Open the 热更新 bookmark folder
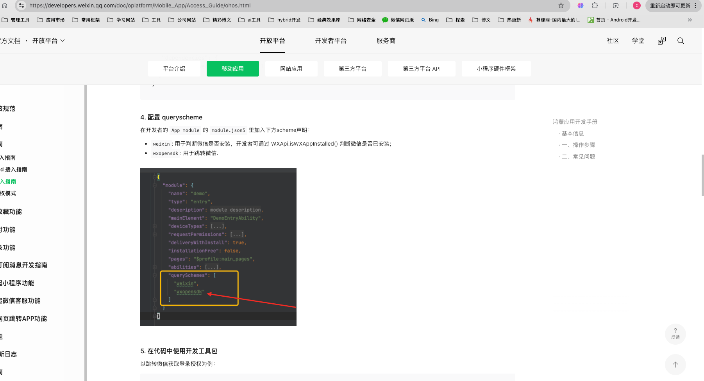This screenshot has height=381, width=704. tap(509, 20)
